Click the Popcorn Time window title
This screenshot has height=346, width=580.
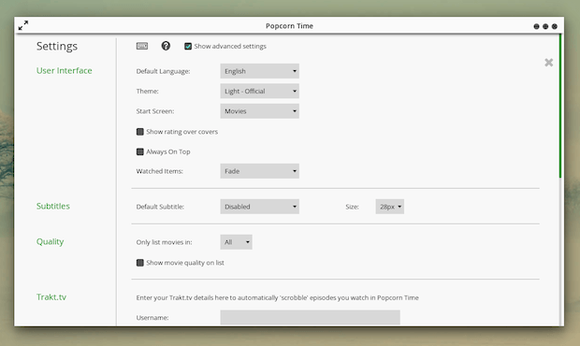(289, 25)
